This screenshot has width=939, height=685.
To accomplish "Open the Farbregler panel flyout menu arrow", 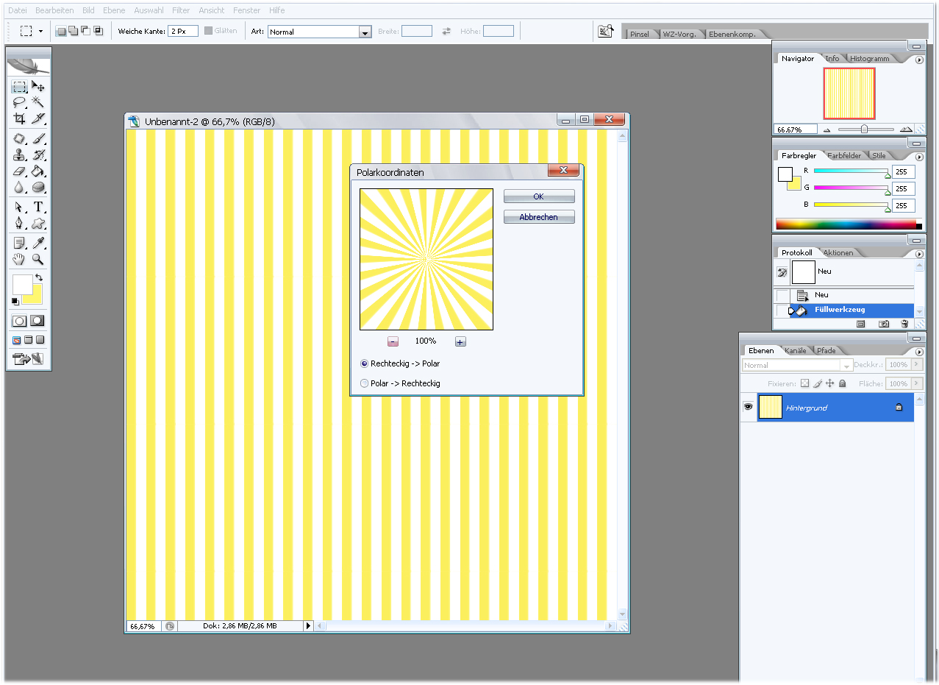I will click(x=919, y=157).
